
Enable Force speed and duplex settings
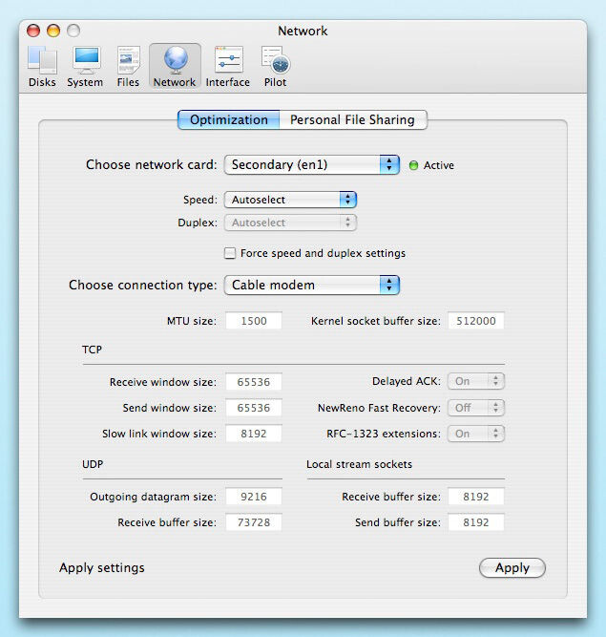coord(230,253)
